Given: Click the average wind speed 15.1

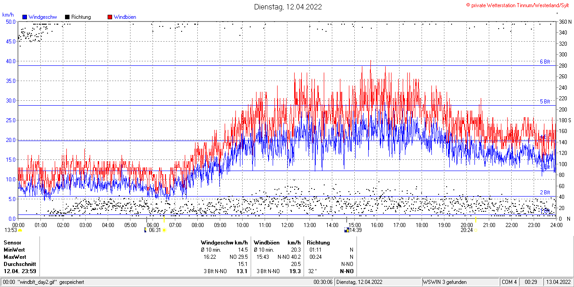Looking at the screenshot, I should (243, 264).
